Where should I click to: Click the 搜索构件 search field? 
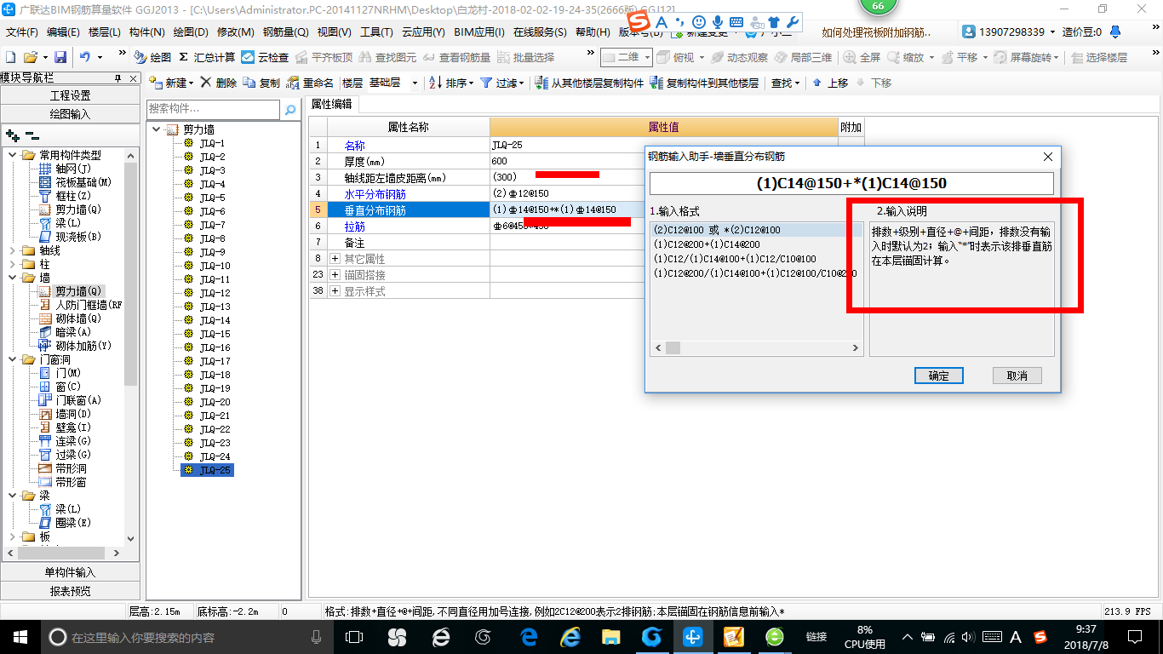coord(213,109)
